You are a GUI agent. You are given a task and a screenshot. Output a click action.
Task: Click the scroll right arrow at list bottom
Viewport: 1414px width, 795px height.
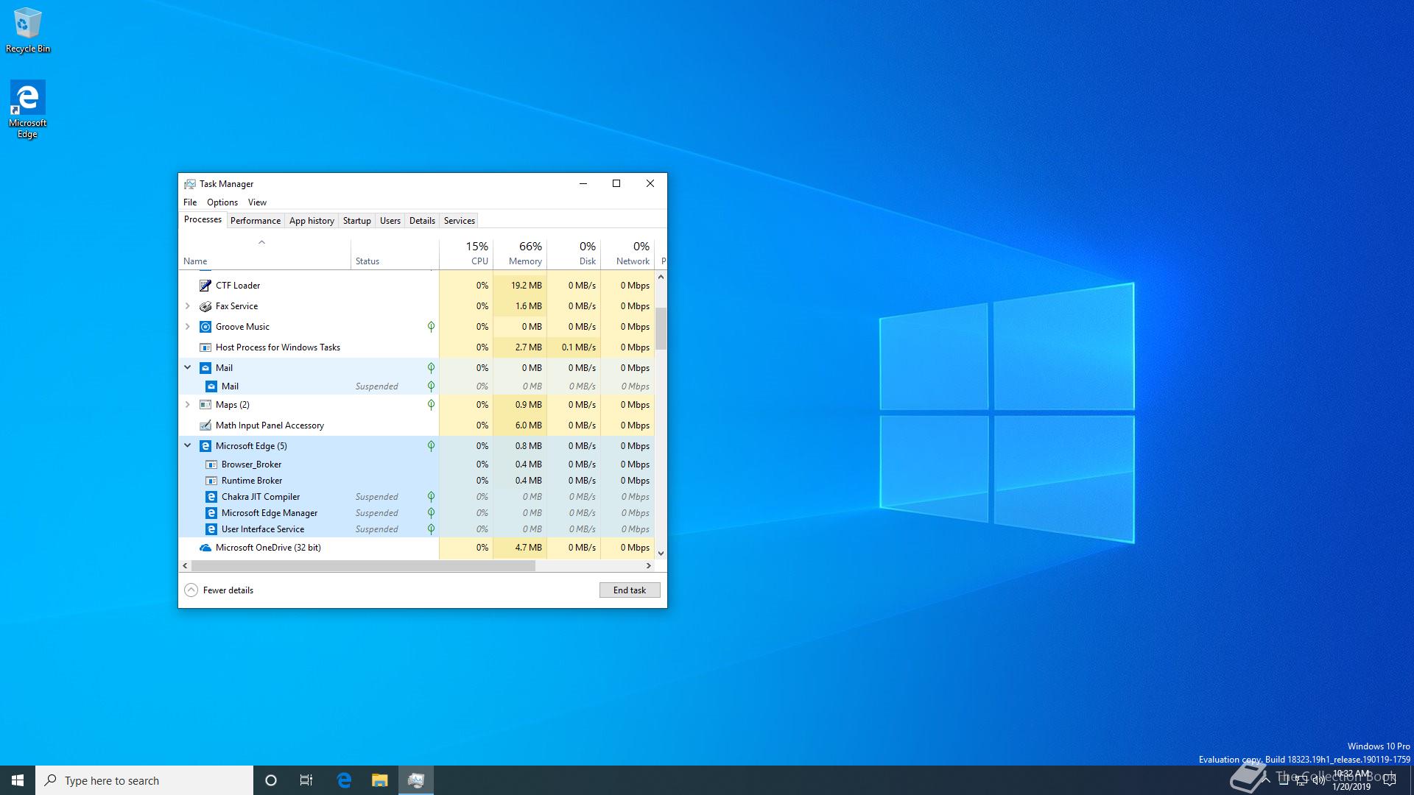click(x=649, y=566)
